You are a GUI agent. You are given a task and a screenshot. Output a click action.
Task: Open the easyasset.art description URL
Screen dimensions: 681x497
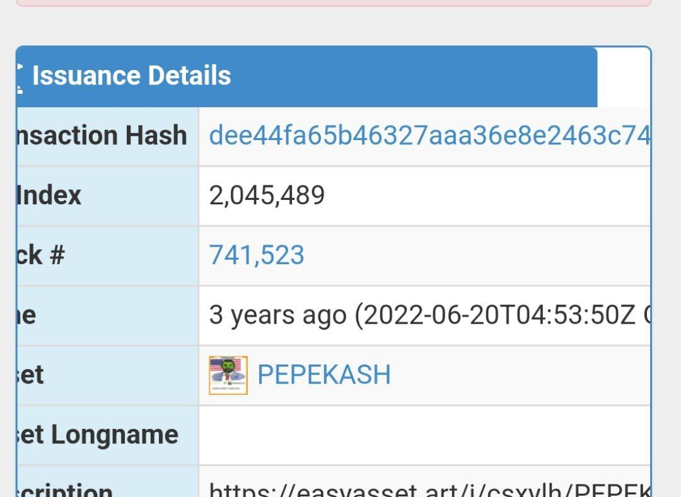429,490
